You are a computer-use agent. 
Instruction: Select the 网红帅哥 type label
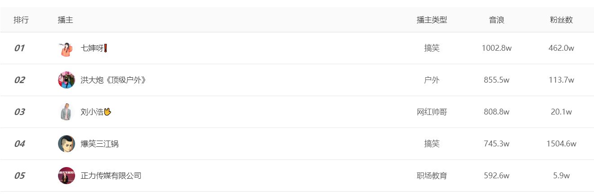[x=432, y=112]
